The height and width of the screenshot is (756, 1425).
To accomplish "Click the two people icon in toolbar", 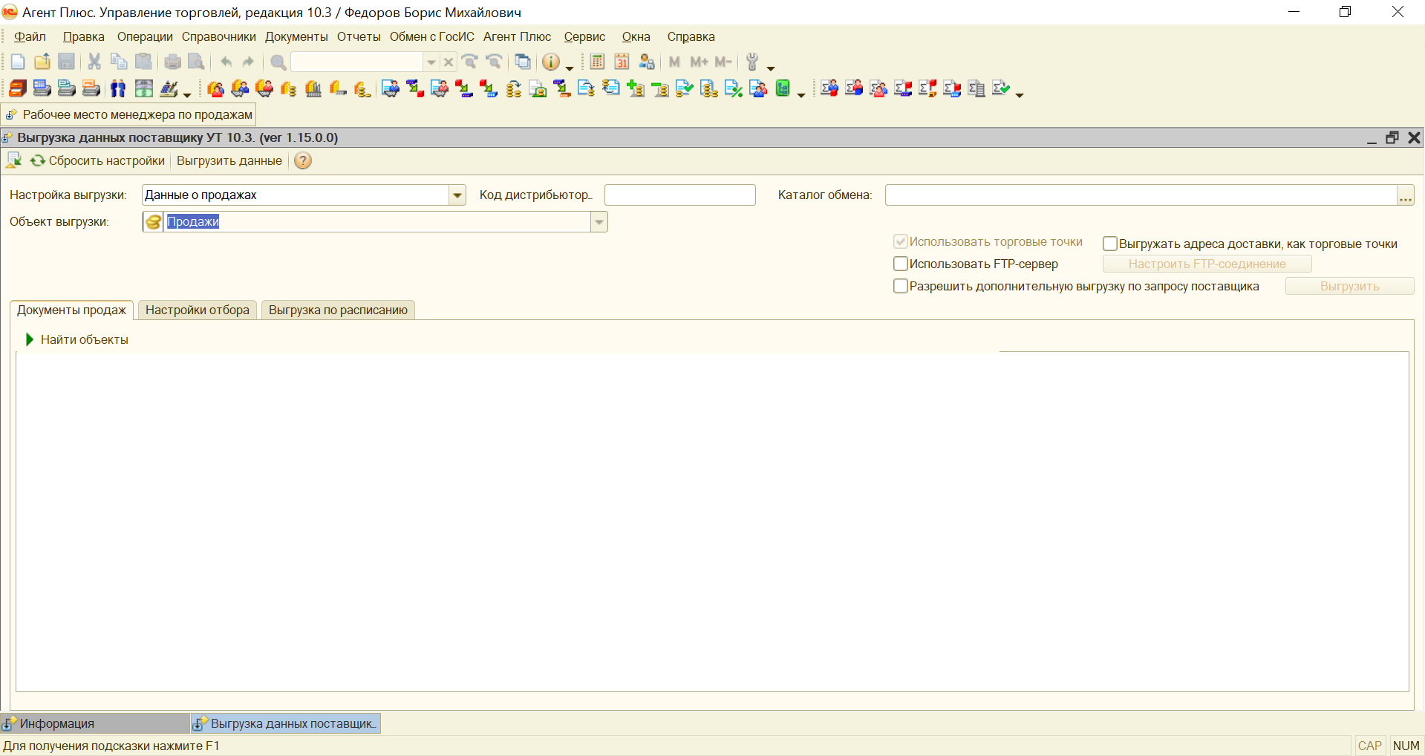I will [x=118, y=89].
